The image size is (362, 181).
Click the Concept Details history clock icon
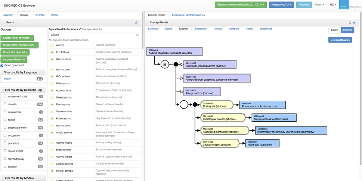click(350, 23)
